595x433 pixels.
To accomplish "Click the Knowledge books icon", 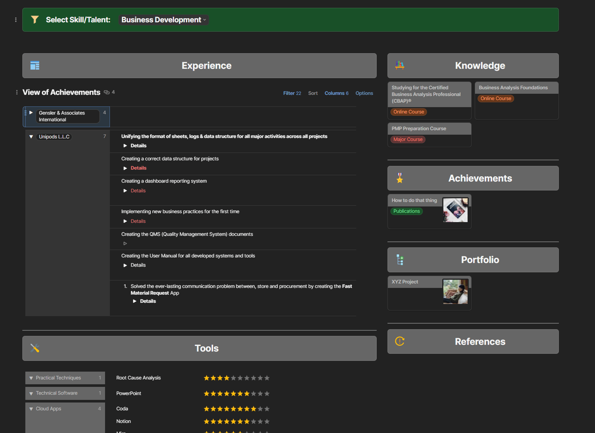I will click(400, 65).
